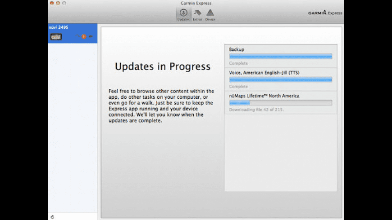This screenshot has height=220, width=392.
Task: Open the Updates toolbar tab
Action: click(x=183, y=15)
